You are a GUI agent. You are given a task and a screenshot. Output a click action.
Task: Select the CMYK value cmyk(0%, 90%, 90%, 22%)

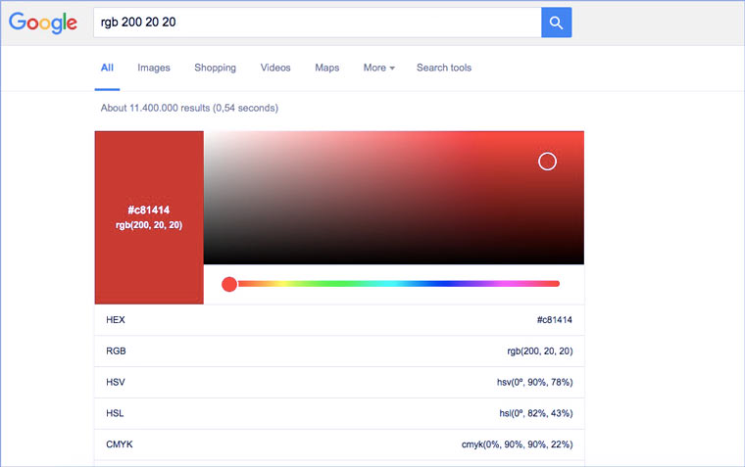point(517,444)
